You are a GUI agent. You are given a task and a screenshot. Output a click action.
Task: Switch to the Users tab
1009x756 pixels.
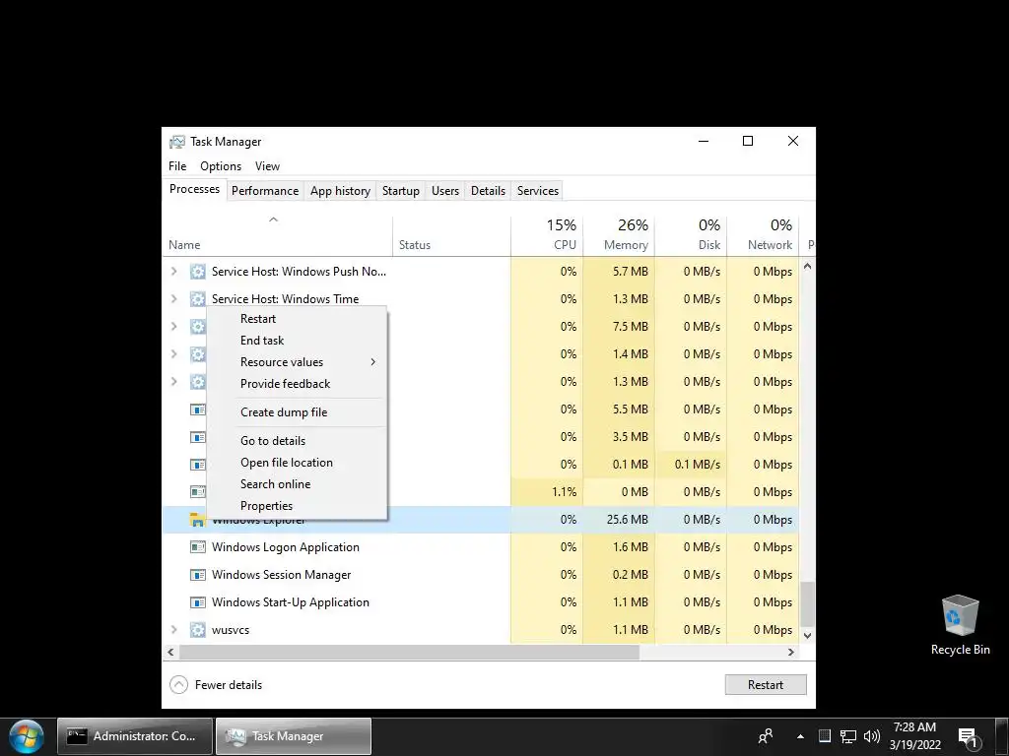pyautogui.click(x=445, y=191)
